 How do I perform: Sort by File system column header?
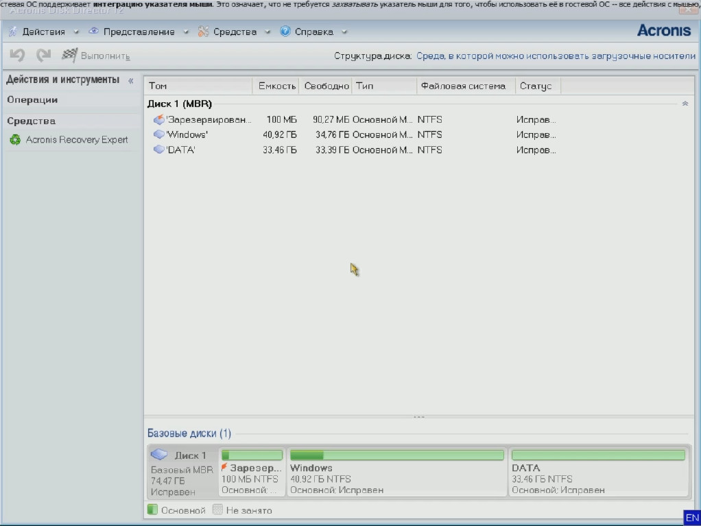pos(463,86)
